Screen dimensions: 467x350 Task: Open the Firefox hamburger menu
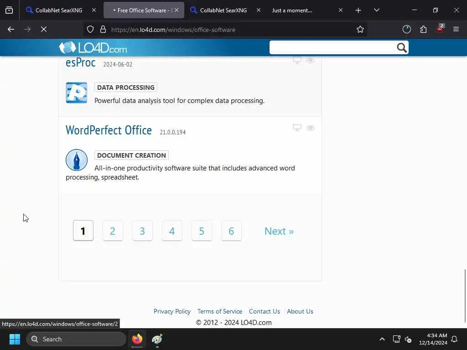[x=456, y=29]
